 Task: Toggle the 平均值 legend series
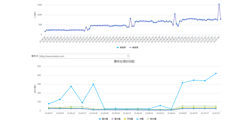coord(128,119)
